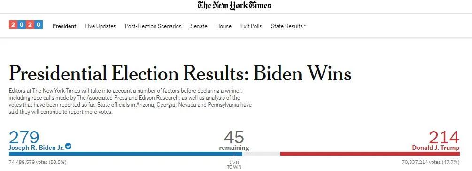Click the 279 Biden electoral vote count
This screenshot has height=171, width=472.
pos(24,137)
